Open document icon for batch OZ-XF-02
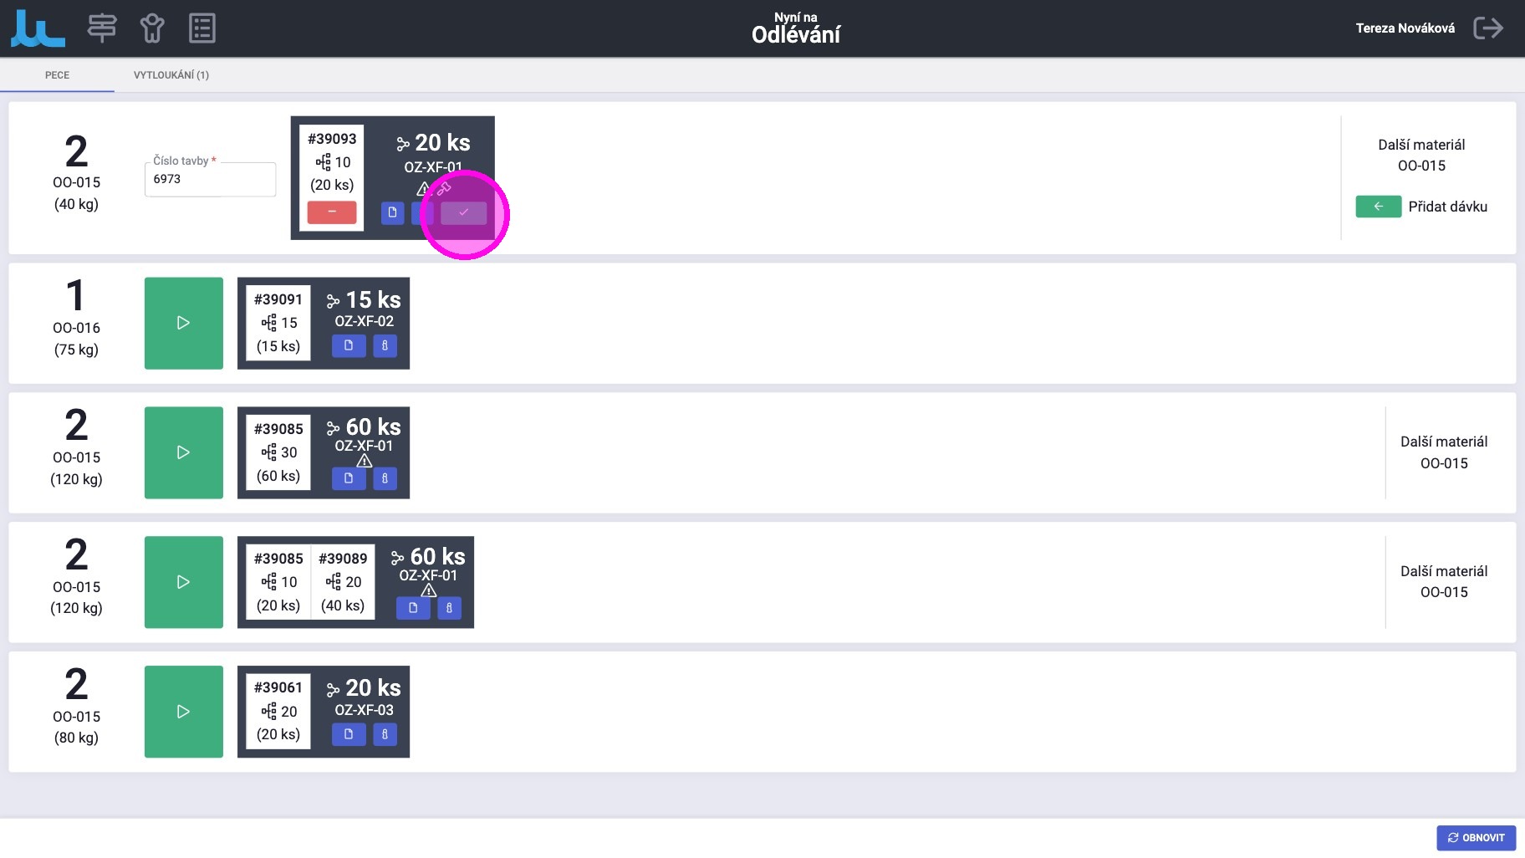 349,345
